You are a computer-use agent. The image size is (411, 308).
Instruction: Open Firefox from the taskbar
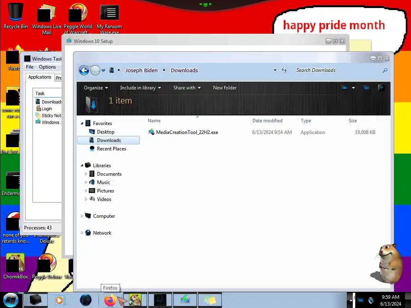point(110,300)
